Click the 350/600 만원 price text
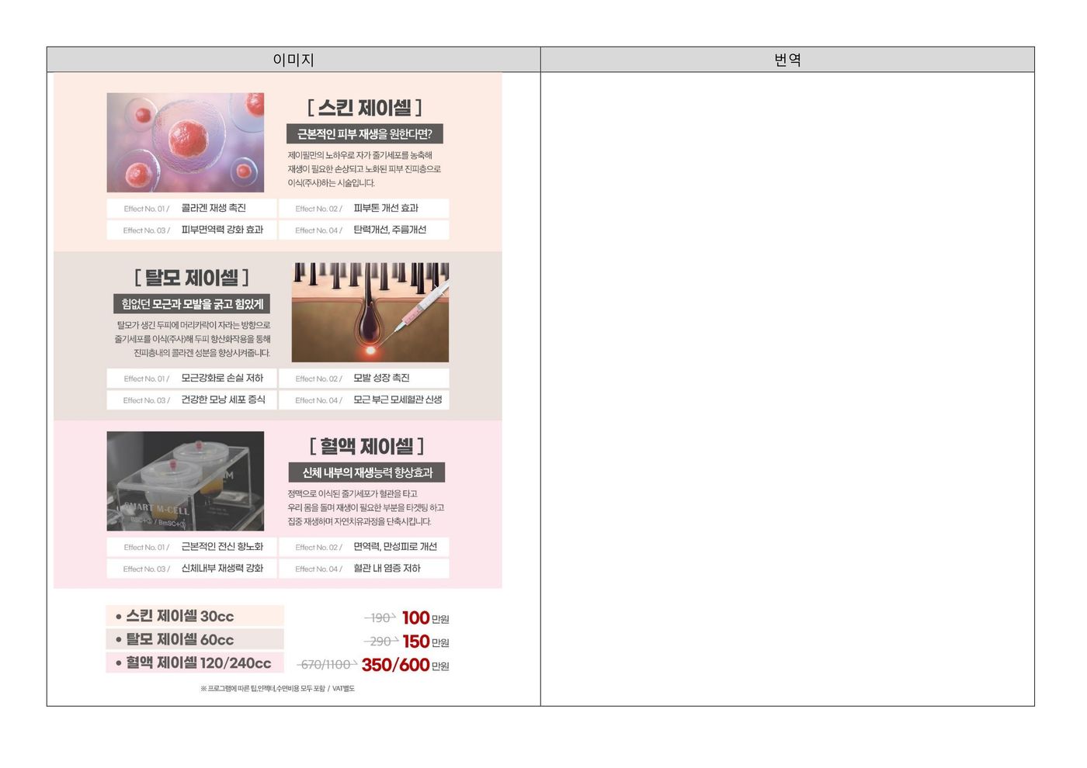This screenshot has width=1087, height=768. pos(405,665)
